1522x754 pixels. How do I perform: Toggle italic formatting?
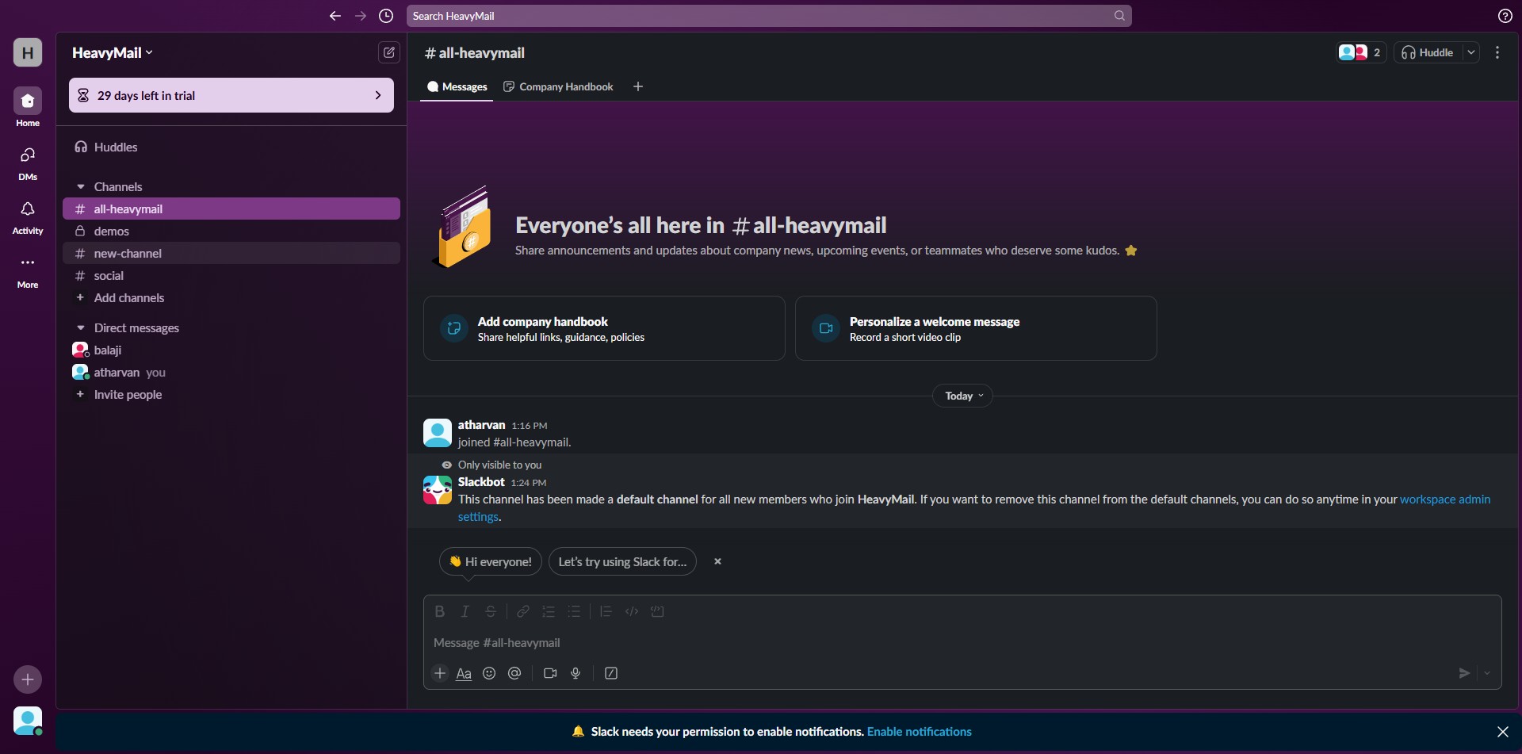tap(465, 611)
